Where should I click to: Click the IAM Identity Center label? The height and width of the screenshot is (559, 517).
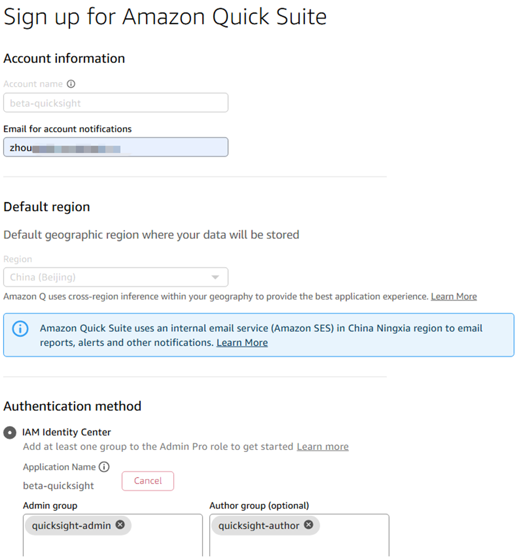click(67, 432)
